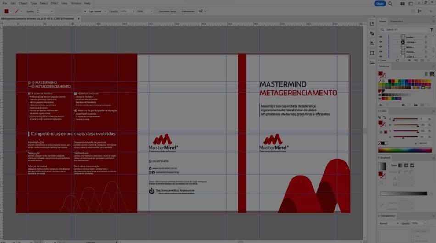This screenshot has width=436, height=243.
Task: Select the Radial Gradient type icon
Action: (406, 166)
